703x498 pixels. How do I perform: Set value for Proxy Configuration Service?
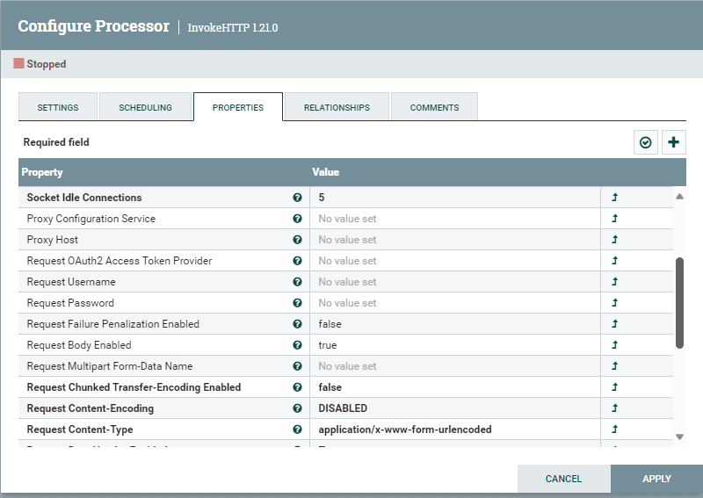(x=454, y=219)
